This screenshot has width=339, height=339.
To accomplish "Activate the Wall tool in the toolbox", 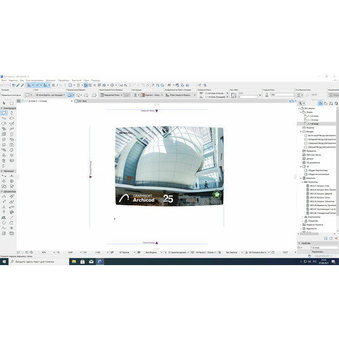I will (4, 113).
